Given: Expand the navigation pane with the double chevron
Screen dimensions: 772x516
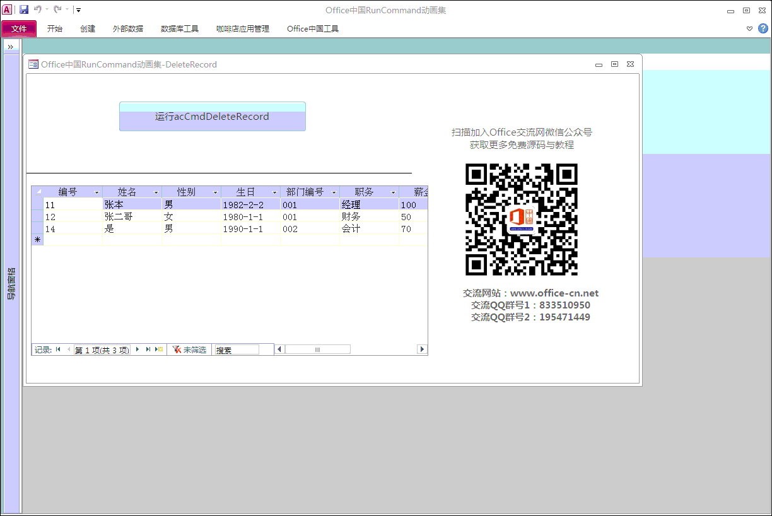Looking at the screenshot, I should coord(11,47).
